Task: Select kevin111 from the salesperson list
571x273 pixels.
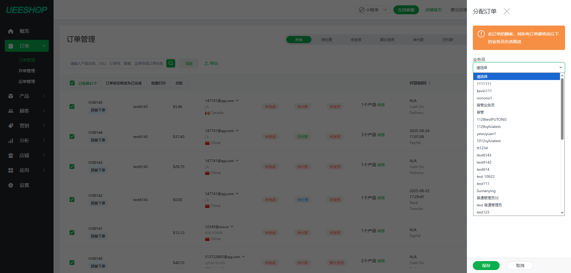Action: pyautogui.click(x=484, y=91)
